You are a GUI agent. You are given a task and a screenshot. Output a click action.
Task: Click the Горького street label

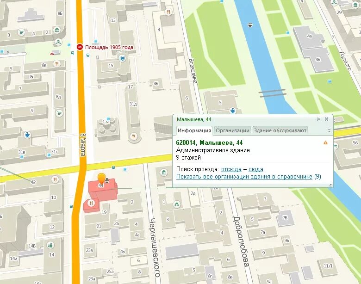[x=346, y=61]
